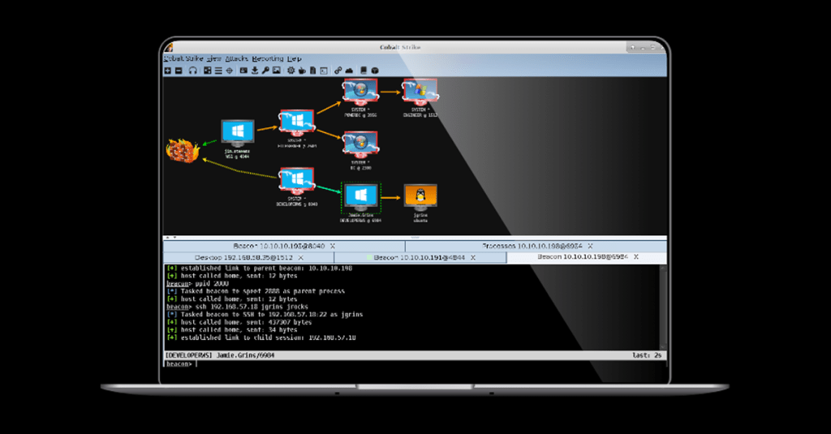Click the terminal scripted web delivery icon

click(x=324, y=71)
